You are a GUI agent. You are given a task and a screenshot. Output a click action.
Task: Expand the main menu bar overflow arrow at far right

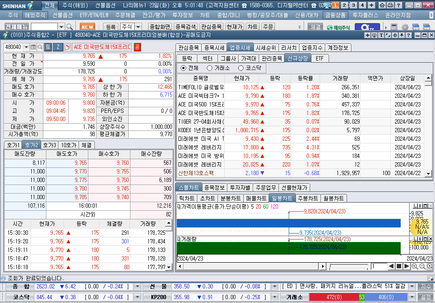(432, 15)
